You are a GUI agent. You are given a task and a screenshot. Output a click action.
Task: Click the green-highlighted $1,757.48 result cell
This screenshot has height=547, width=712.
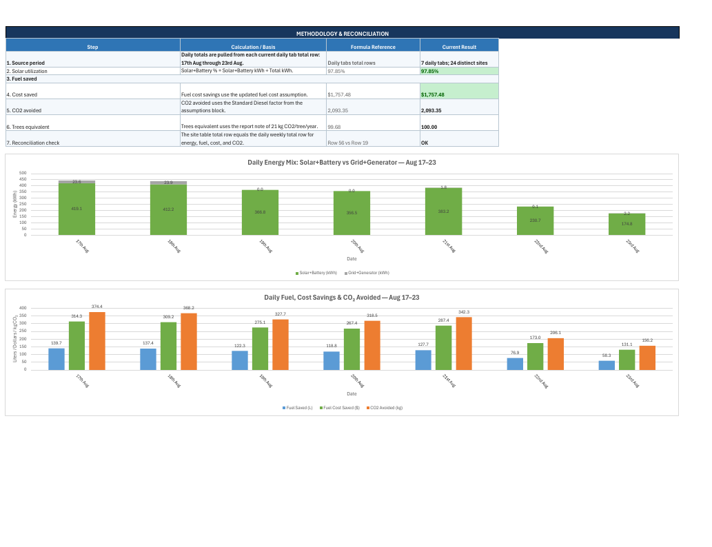pos(459,91)
